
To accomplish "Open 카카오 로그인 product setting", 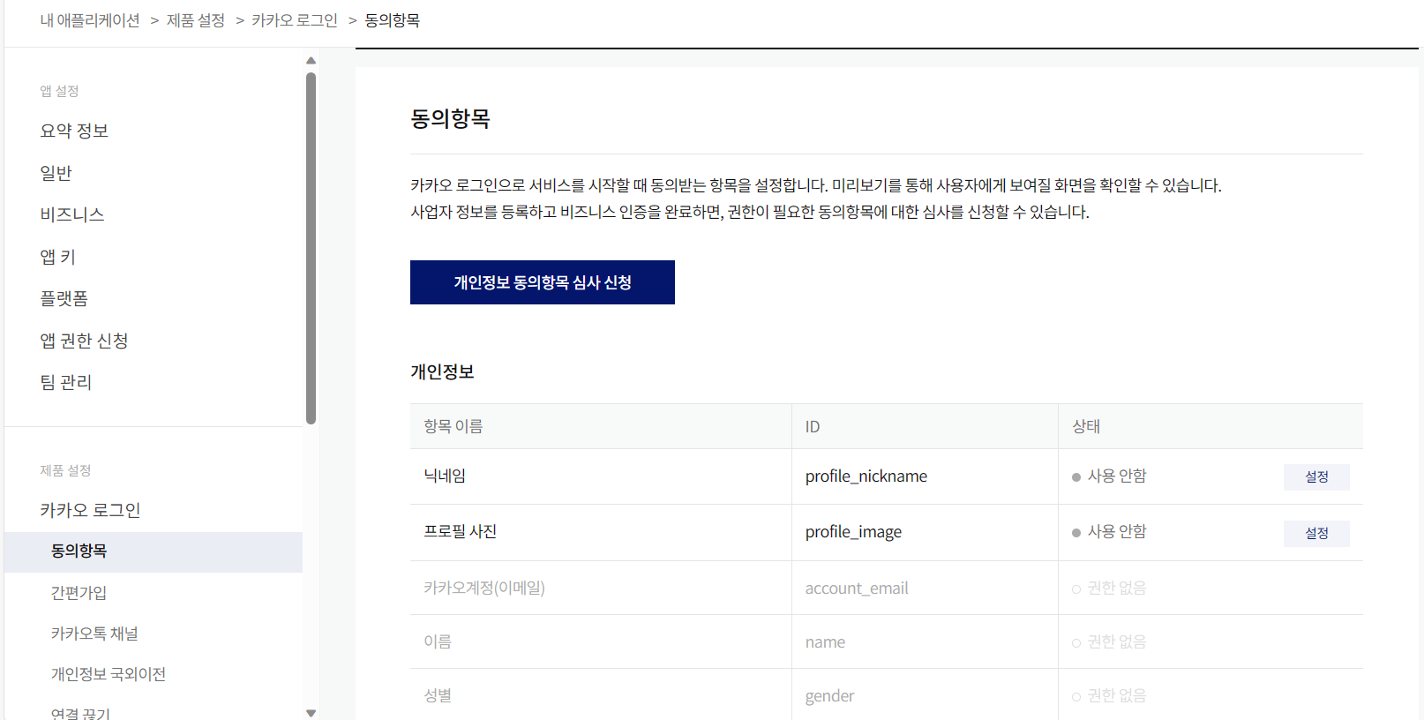I will tap(90, 510).
